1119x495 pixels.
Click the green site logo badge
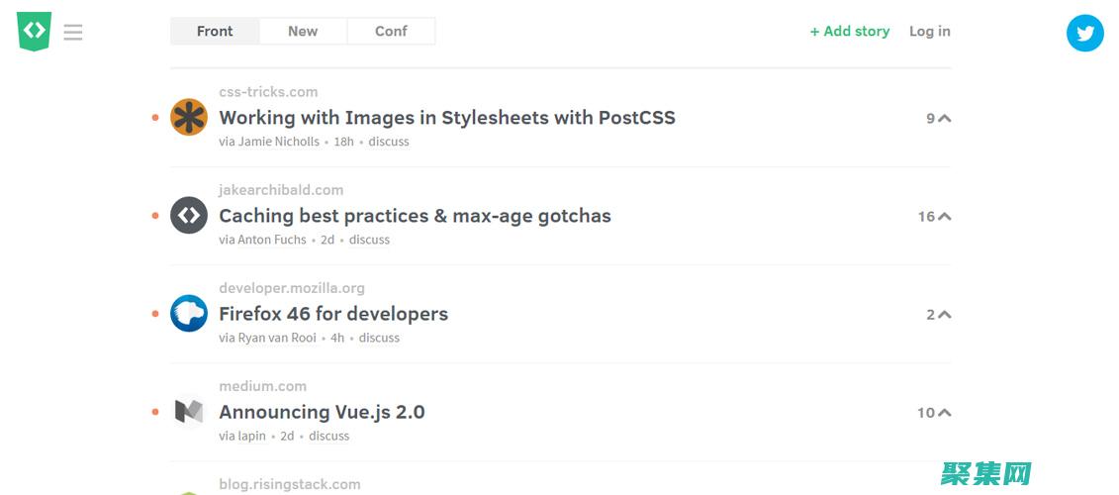[x=34, y=31]
